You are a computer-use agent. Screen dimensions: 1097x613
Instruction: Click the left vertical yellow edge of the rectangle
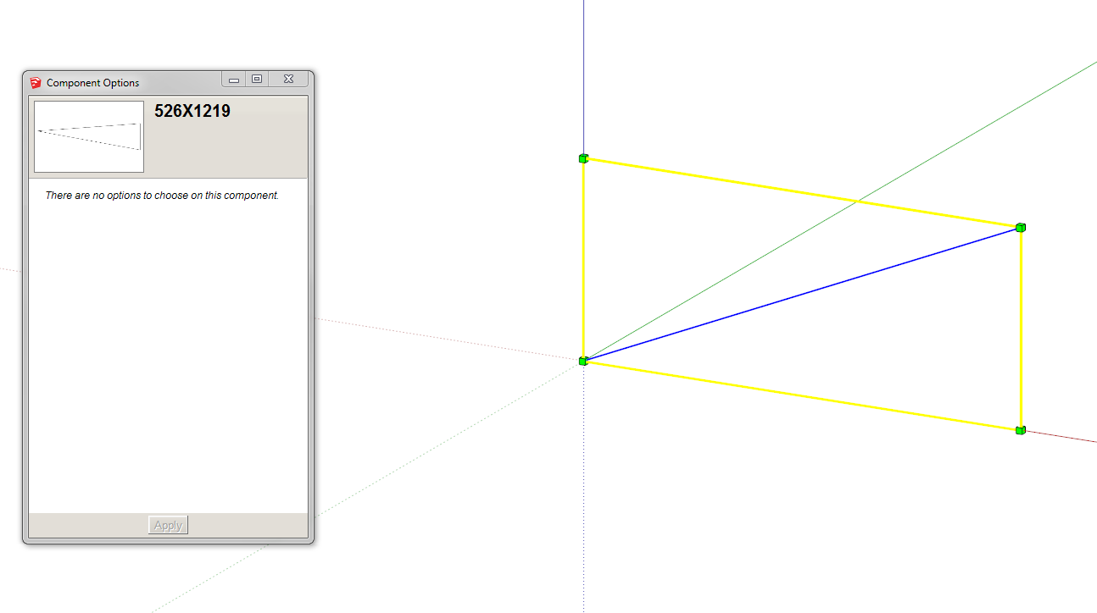[x=583, y=259]
